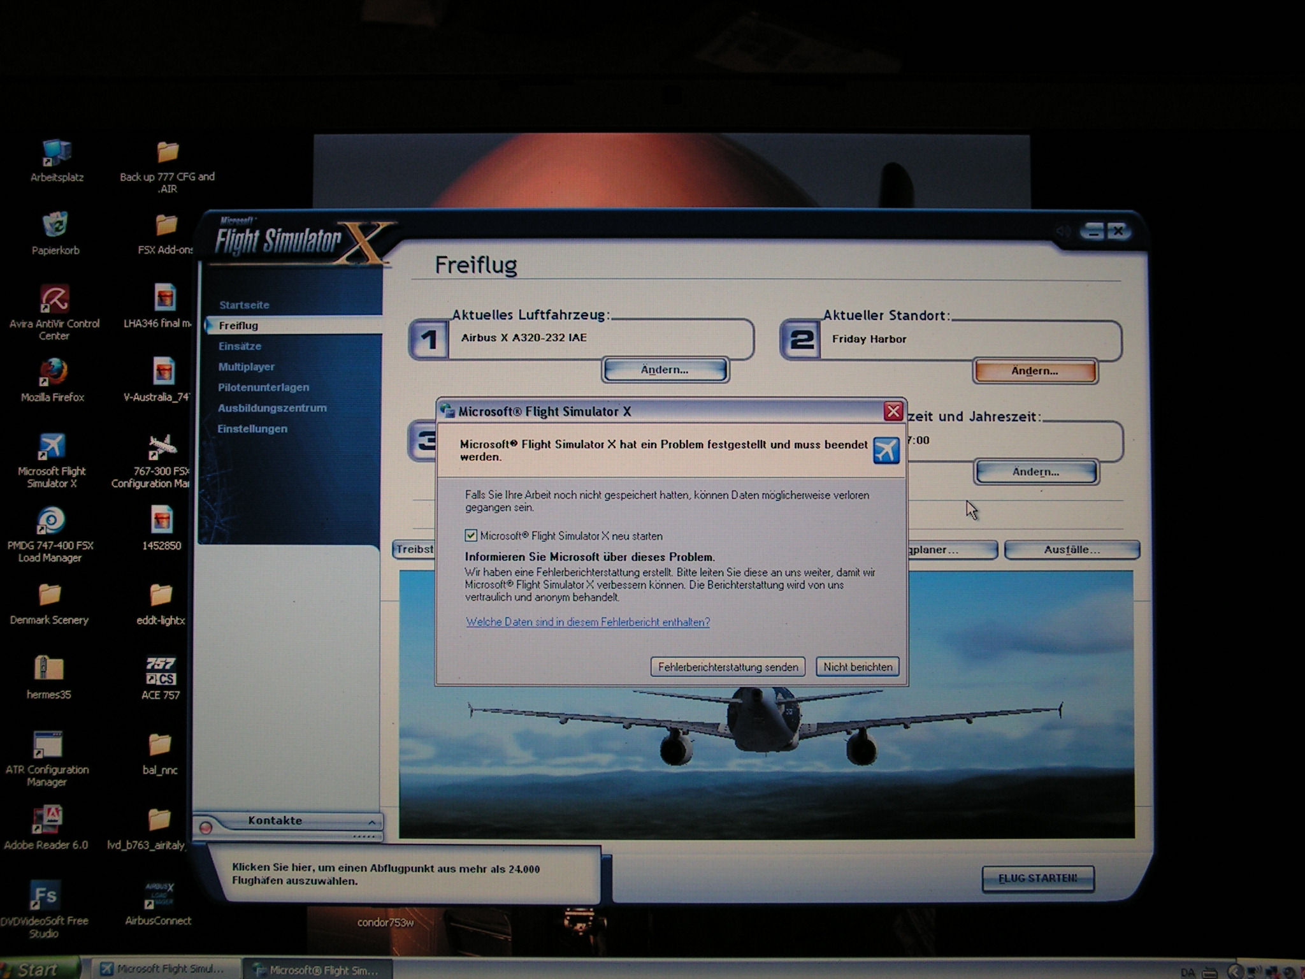Open the Papierkorb recycle bin icon
This screenshot has height=979, width=1305.
point(55,225)
